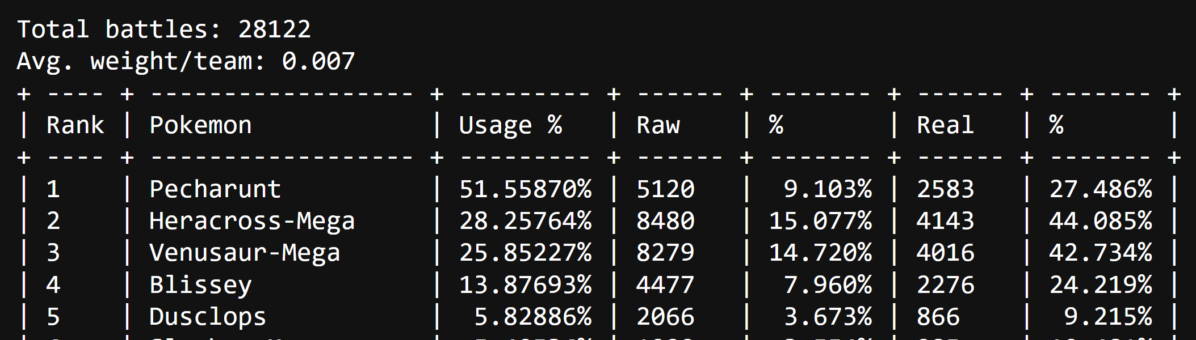Select Pecharunt's real count 2583
1196x340 pixels.
[x=945, y=189]
